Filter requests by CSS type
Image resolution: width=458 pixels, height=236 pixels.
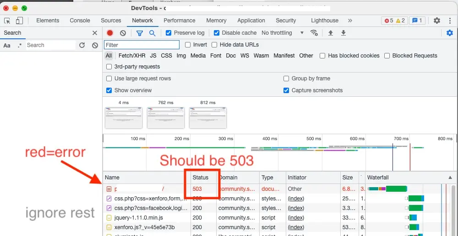[x=167, y=56]
